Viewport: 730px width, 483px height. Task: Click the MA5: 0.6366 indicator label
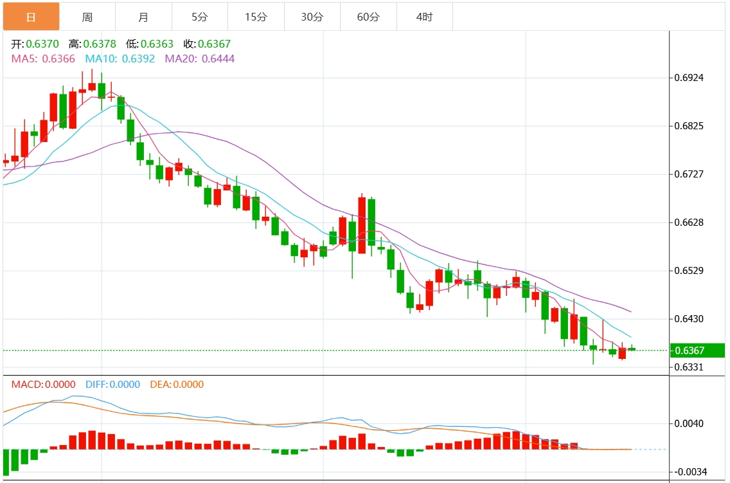pyautogui.click(x=43, y=59)
